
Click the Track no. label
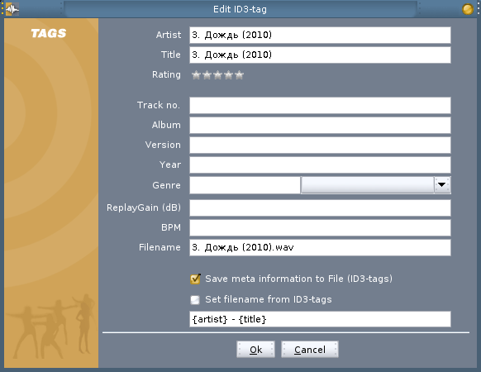point(159,105)
